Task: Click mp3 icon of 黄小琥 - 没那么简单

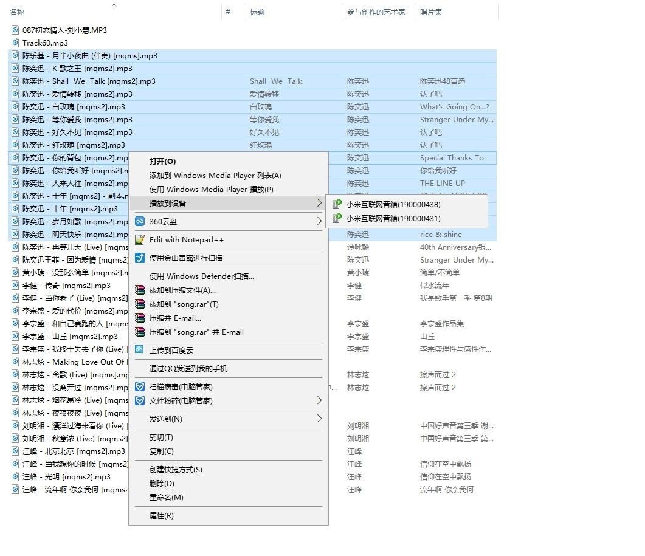Action: (15, 272)
